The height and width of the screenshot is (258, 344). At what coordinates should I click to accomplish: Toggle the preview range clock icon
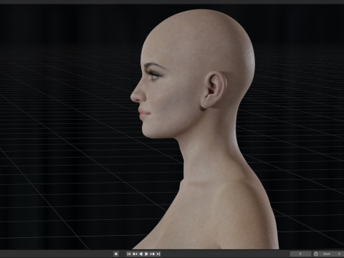tap(316, 254)
